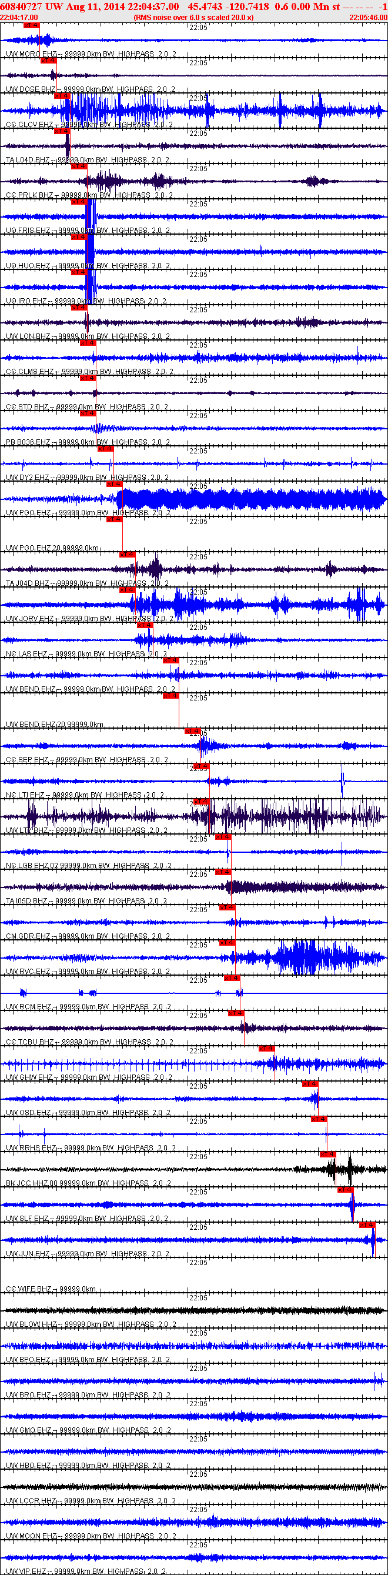Select the red pick marker on the TA.J04D trace
The height and width of the screenshot is (1575, 388).
(x=127, y=555)
